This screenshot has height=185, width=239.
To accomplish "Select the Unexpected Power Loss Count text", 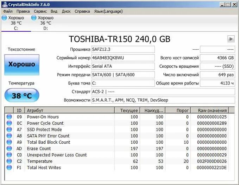I will tap(57, 155).
